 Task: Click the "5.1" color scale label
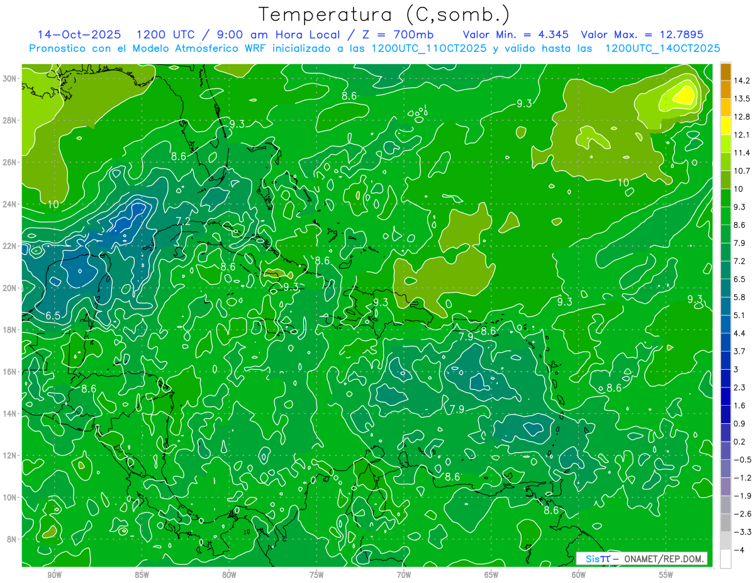(x=740, y=315)
